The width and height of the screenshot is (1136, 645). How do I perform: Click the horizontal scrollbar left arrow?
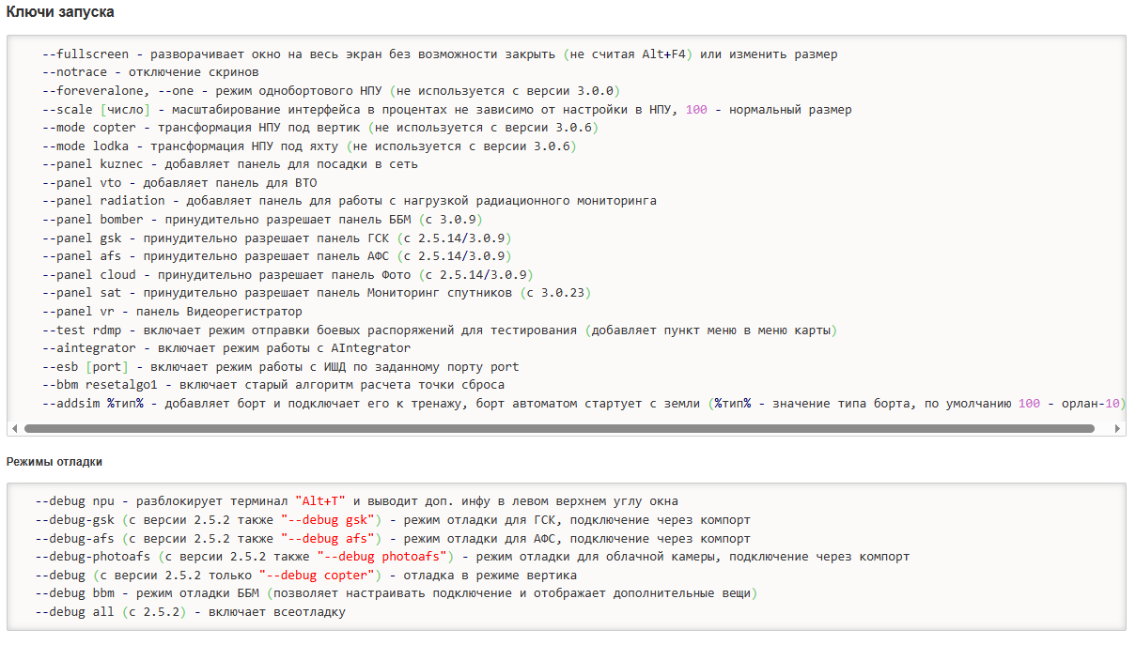[14, 428]
